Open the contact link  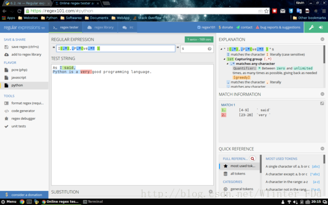tap(244, 27)
